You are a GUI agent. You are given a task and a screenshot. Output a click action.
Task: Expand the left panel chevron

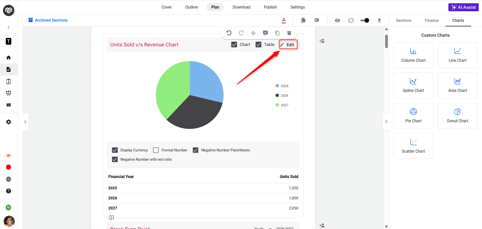tap(25, 122)
